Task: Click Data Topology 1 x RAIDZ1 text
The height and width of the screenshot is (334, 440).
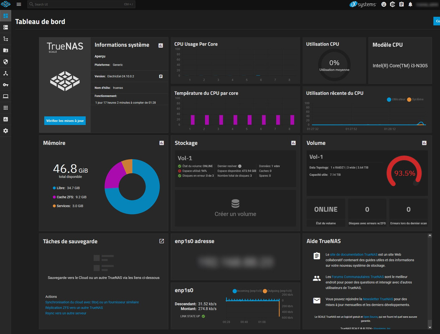Action: tap(339, 168)
